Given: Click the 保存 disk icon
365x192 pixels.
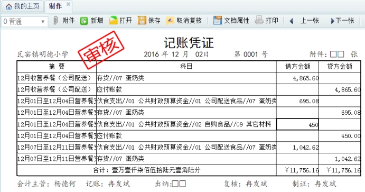Looking at the screenshot, I should click(142, 21).
